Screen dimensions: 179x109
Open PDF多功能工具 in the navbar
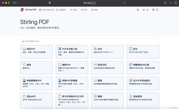(x=46, y=10)
